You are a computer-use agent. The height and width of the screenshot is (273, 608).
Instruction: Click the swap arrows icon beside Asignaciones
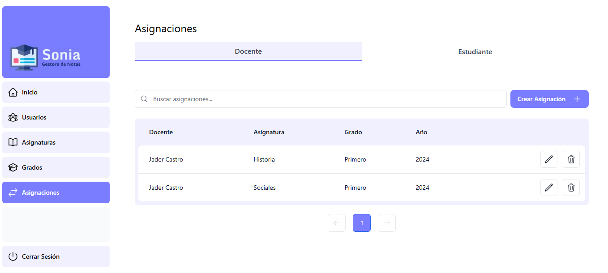point(13,192)
